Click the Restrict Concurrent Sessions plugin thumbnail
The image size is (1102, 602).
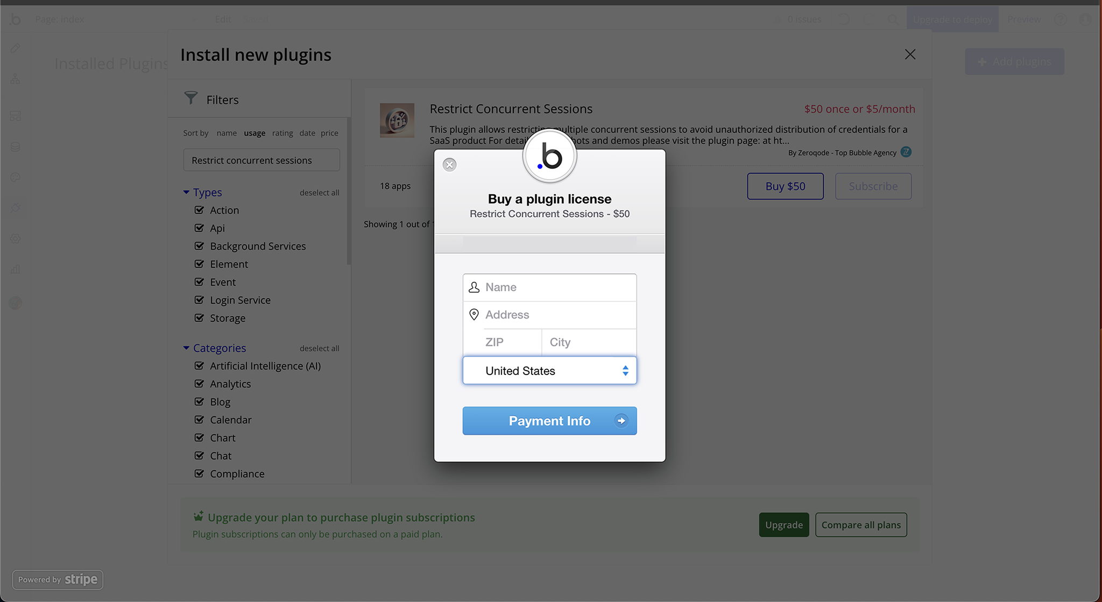tap(397, 121)
